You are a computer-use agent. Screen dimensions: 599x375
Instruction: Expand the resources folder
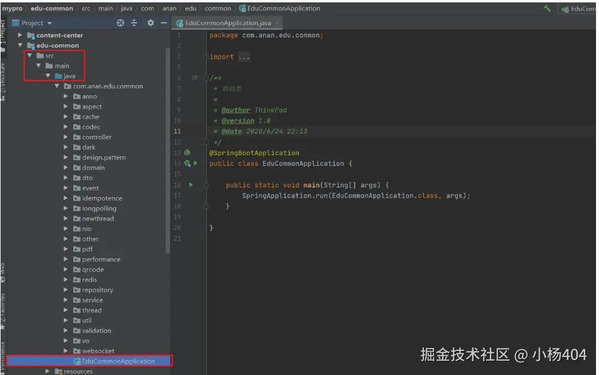point(47,371)
